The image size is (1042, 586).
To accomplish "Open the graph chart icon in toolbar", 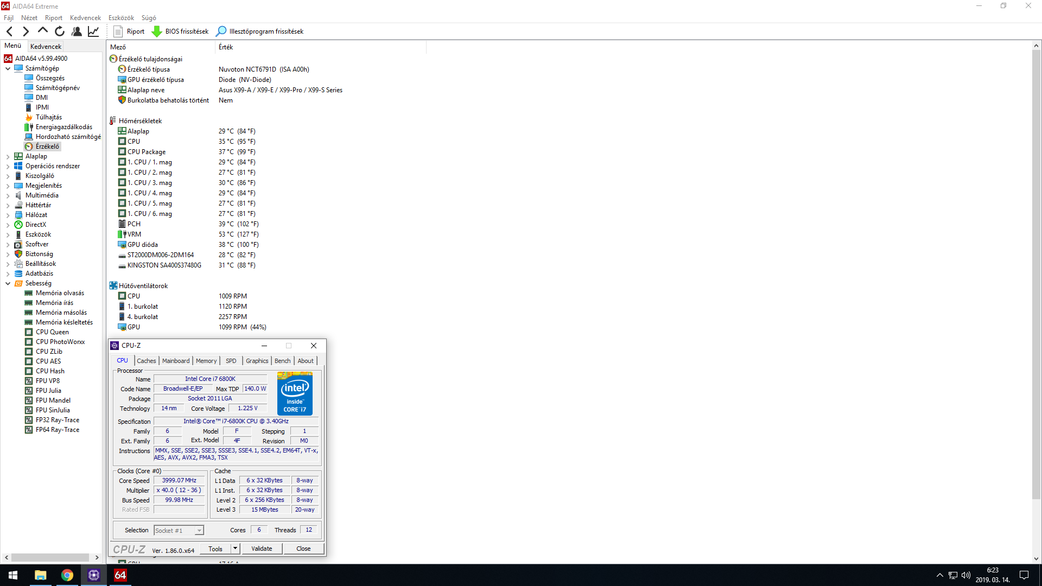I will (x=93, y=31).
